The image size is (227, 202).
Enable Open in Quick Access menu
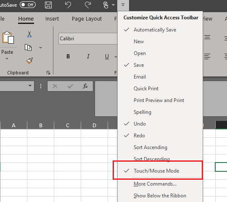[160, 53]
